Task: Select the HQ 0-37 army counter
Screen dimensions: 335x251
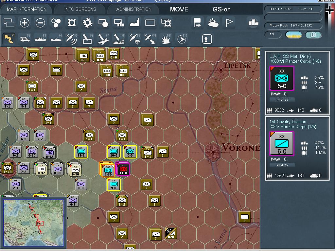Action: (41, 169)
